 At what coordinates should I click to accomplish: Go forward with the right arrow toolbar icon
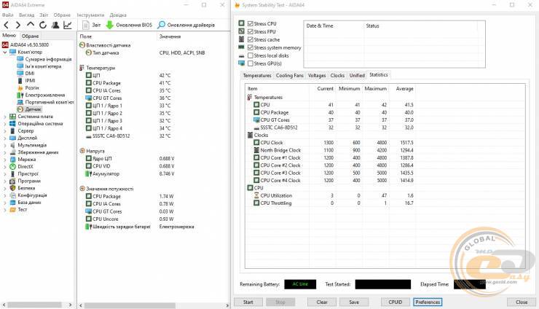pyautogui.click(x=18, y=25)
